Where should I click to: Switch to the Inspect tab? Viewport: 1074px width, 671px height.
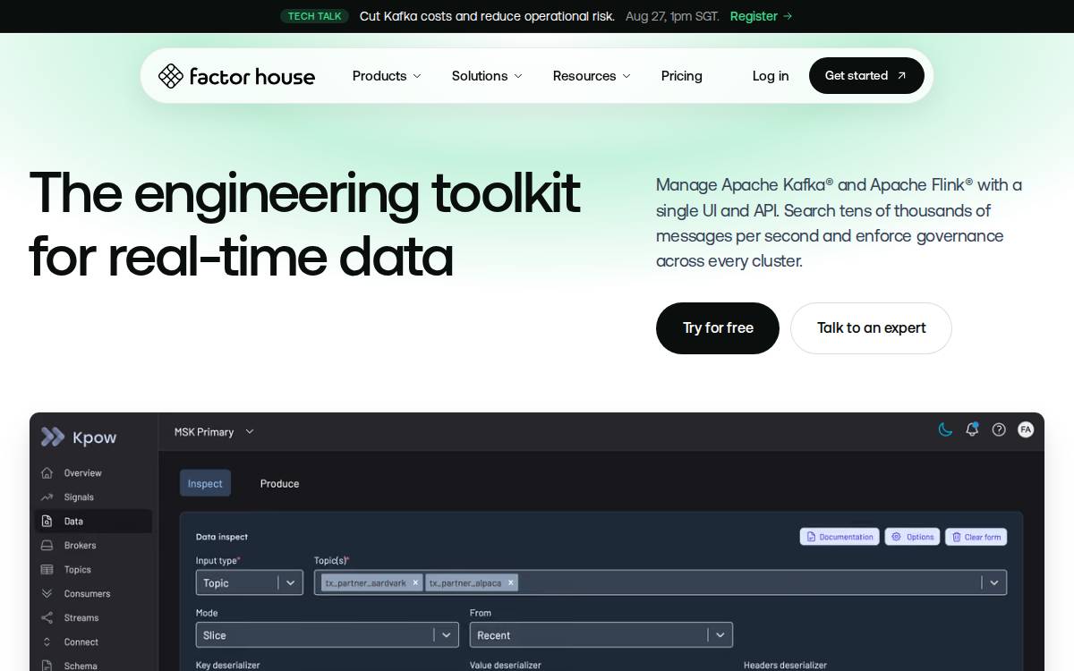click(x=205, y=483)
